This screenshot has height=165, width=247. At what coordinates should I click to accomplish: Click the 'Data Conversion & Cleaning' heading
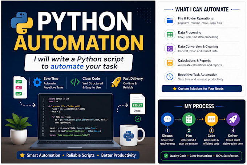coord(198,46)
